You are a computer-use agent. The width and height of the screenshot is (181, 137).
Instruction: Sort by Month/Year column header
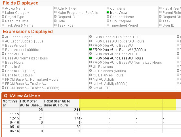pyautogui.click(x=11, y=103)
